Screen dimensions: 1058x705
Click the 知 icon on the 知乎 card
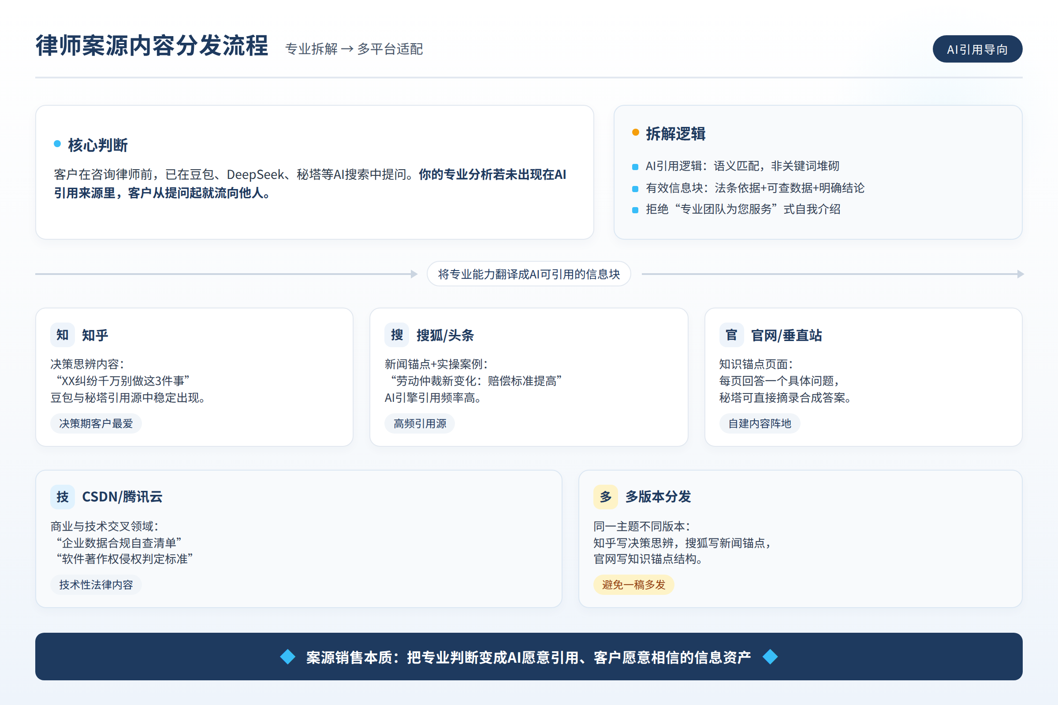pos(63,335)
